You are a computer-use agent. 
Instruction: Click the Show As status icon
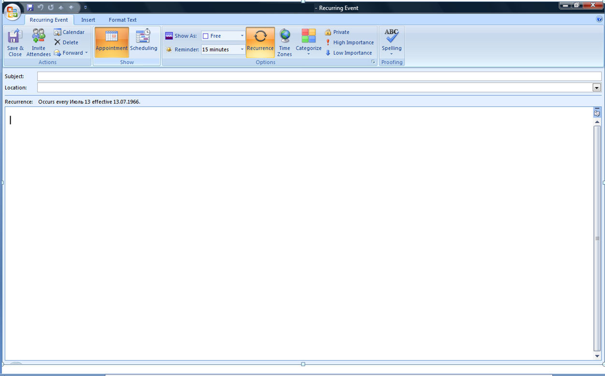169,36
